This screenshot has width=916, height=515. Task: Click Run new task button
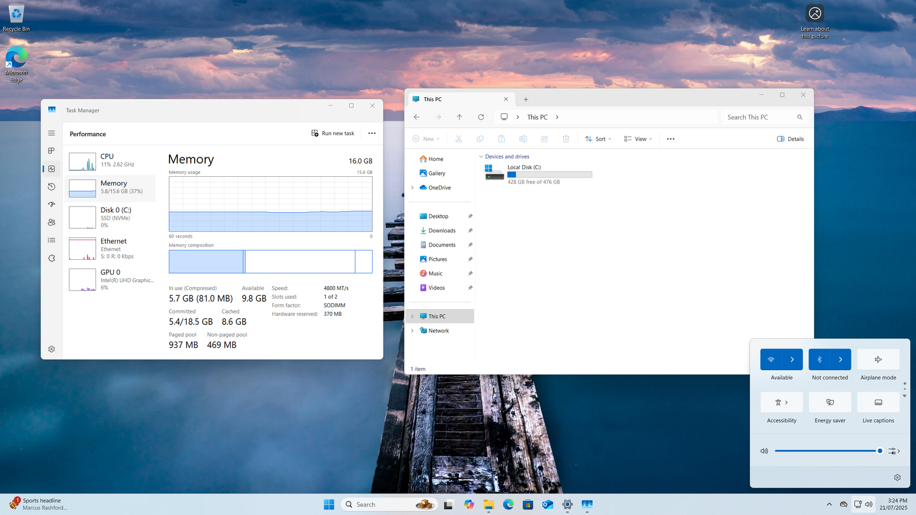(x=333, y=133)
